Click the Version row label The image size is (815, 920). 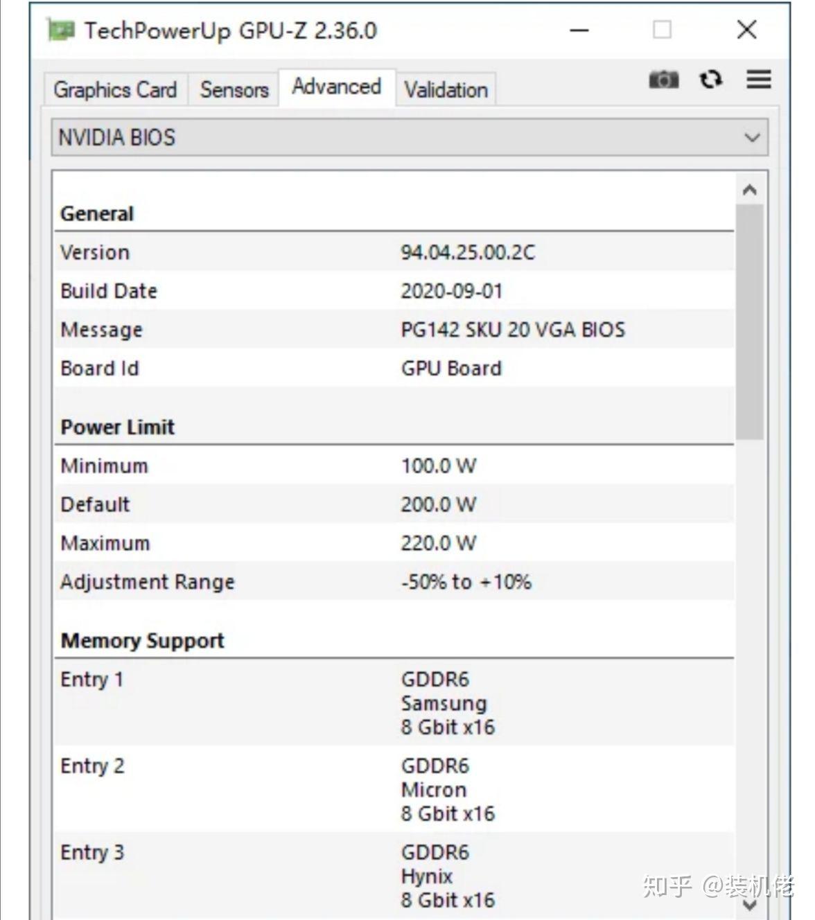[95, 252]
